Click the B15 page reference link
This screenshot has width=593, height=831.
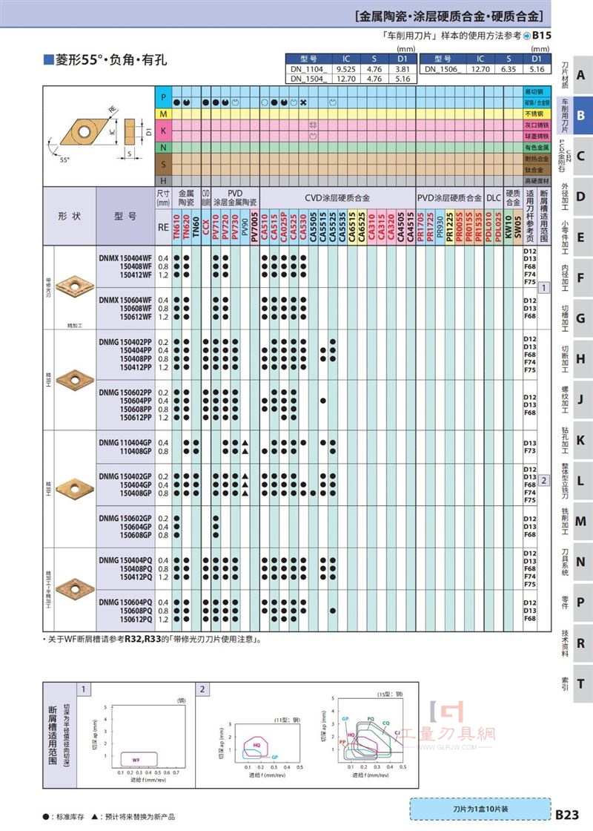pos(542,36)
